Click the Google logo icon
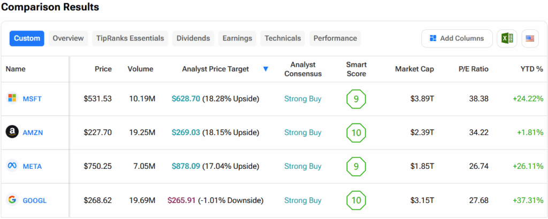 [x=12, y=200]
